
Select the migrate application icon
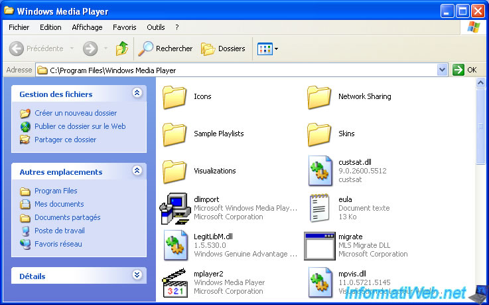(x=319, y=246)
